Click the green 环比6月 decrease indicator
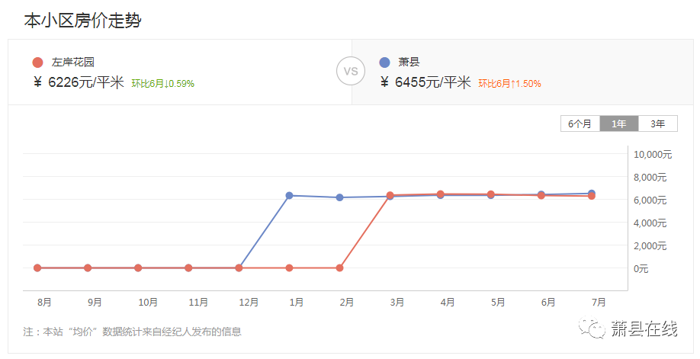 162,84
